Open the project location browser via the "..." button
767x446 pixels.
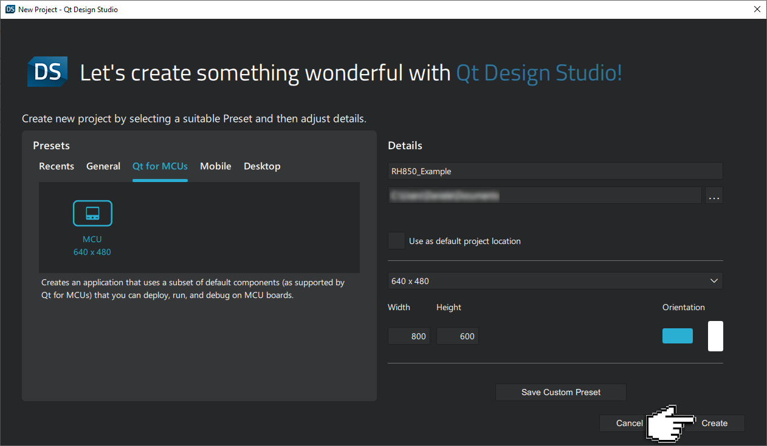tap(714, 195)
